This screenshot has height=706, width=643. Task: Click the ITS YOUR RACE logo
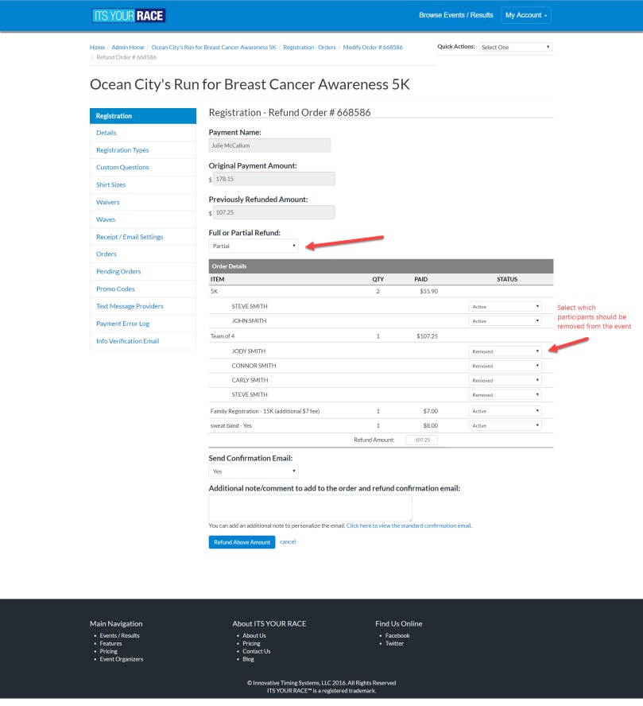(x=129, y=15)
